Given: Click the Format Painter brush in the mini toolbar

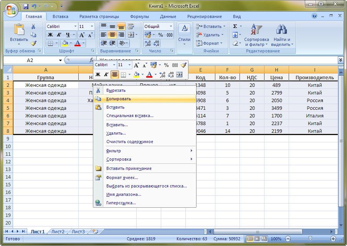Looking at the screenshot, I should (x=183, y=65).
